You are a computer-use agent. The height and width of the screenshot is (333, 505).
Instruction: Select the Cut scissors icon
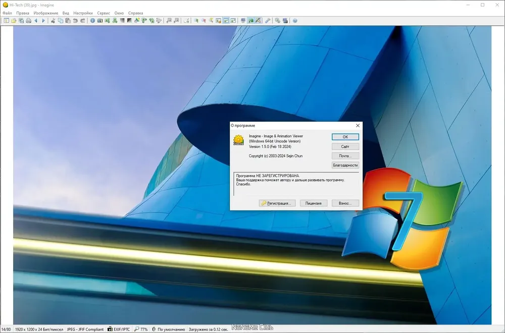53,21
